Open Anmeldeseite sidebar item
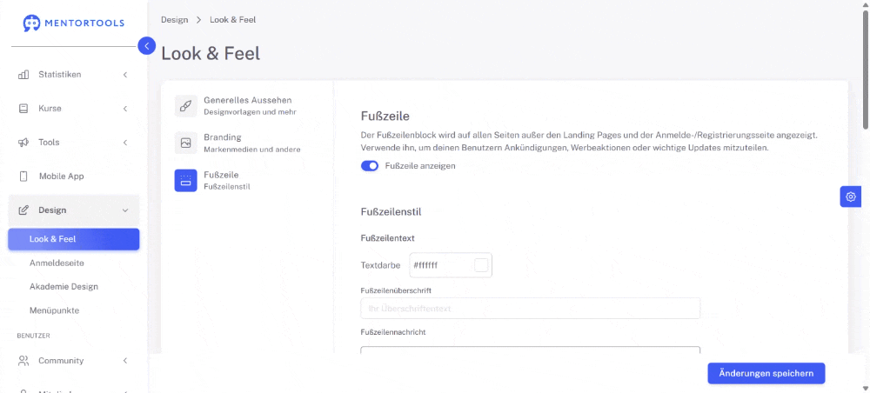870x393 pixels. click(57, 263)
